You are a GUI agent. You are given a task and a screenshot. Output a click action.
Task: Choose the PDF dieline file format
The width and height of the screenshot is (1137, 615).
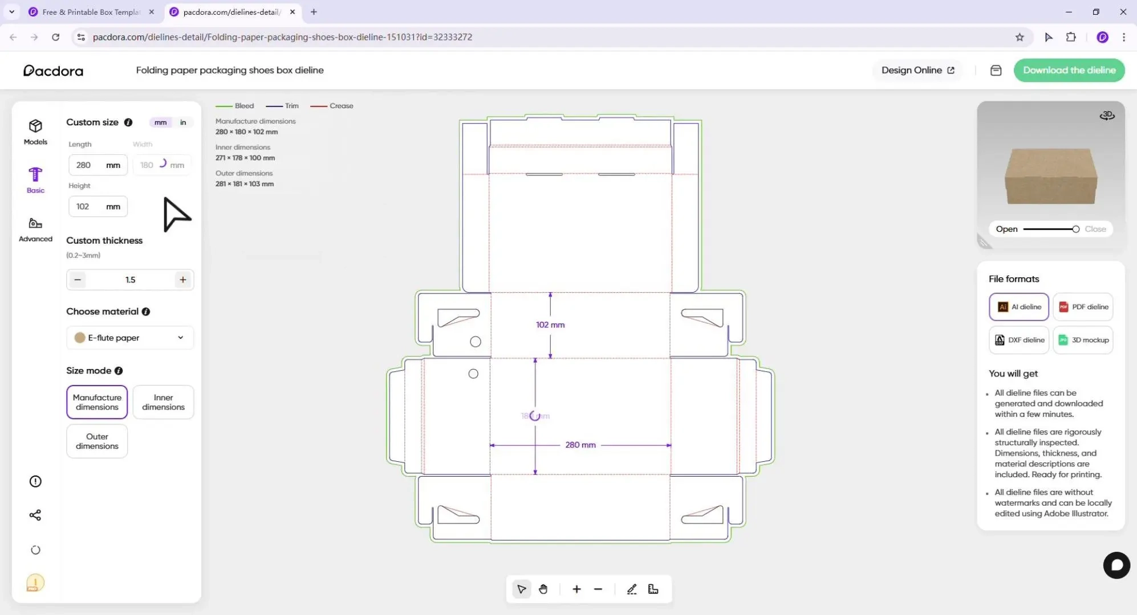[1082, 306]
